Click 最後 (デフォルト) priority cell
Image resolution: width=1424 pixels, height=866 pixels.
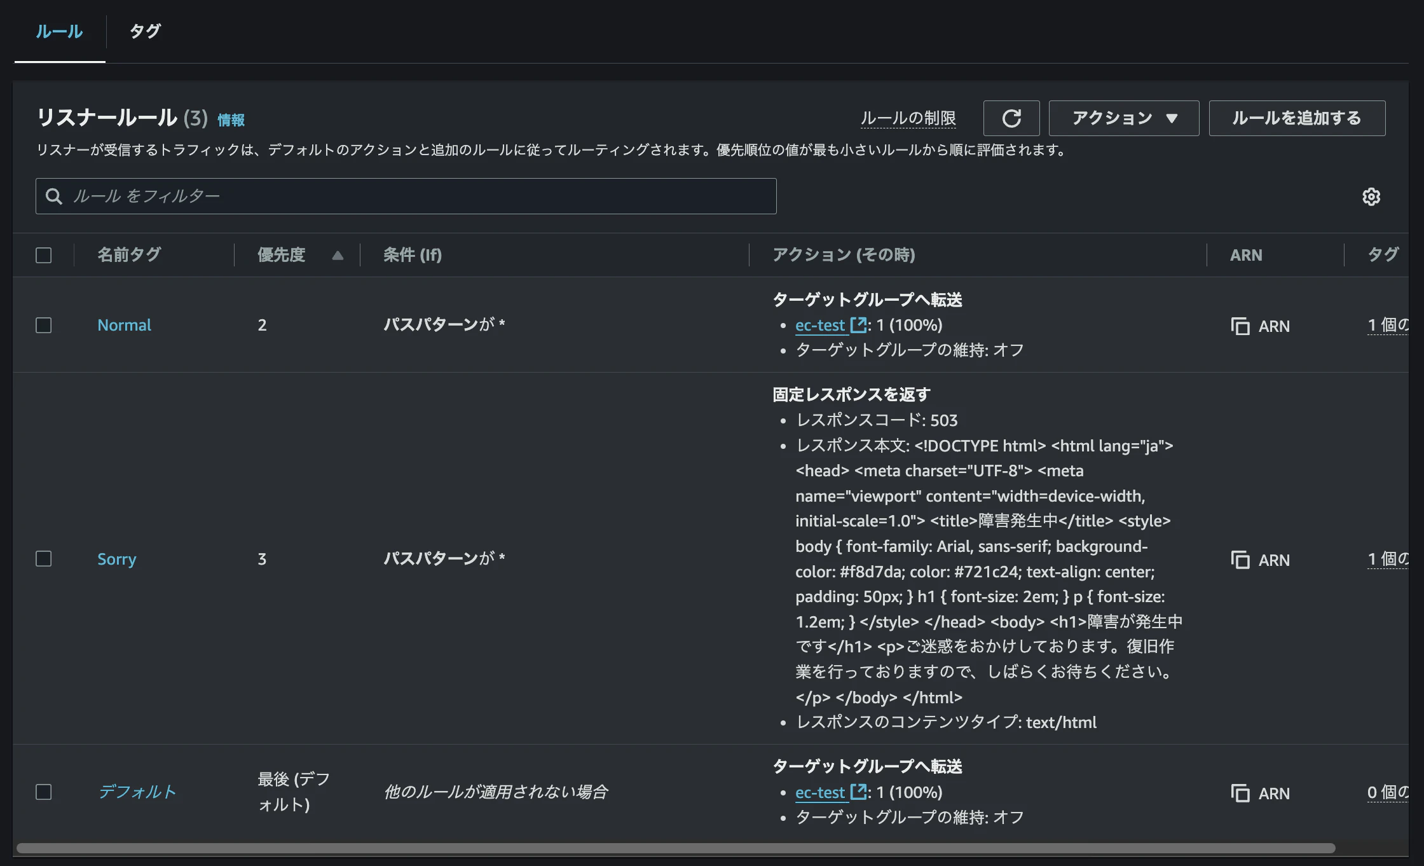294,792
